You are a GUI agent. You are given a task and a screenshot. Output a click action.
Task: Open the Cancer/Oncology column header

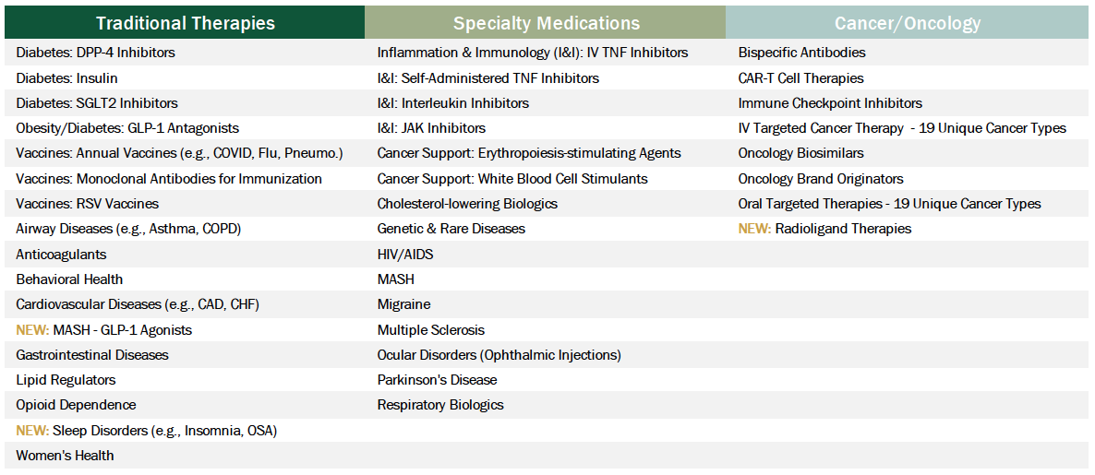click(x=908, y=23)
